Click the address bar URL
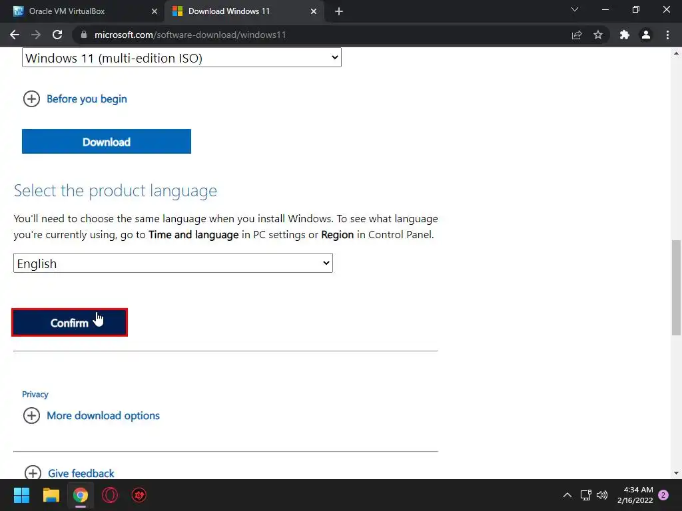The image size is (682, 511). pyautogui.click(x=190, y=35)
